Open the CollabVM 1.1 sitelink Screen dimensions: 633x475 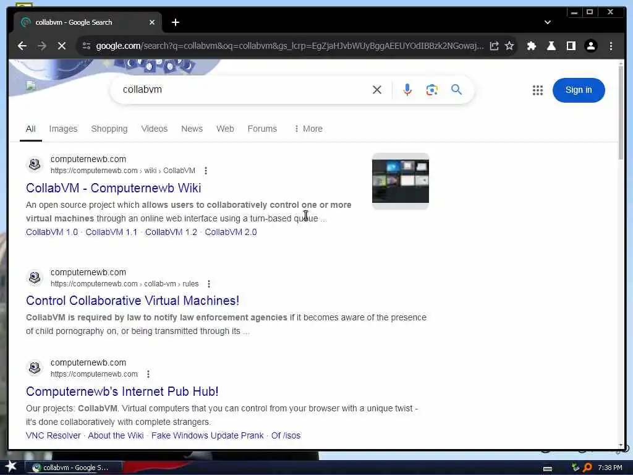click(x=111, y=233)
